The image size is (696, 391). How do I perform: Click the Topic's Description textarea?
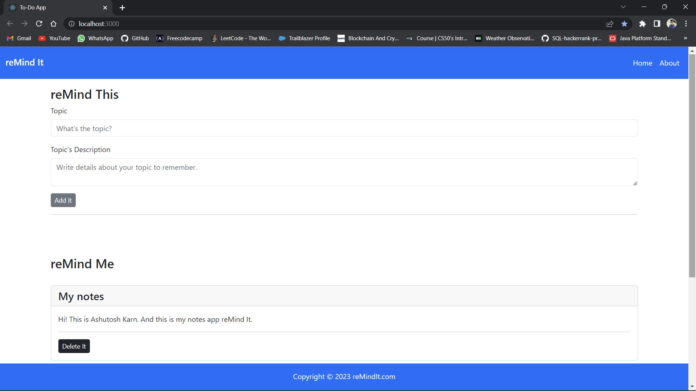point(344,172)
